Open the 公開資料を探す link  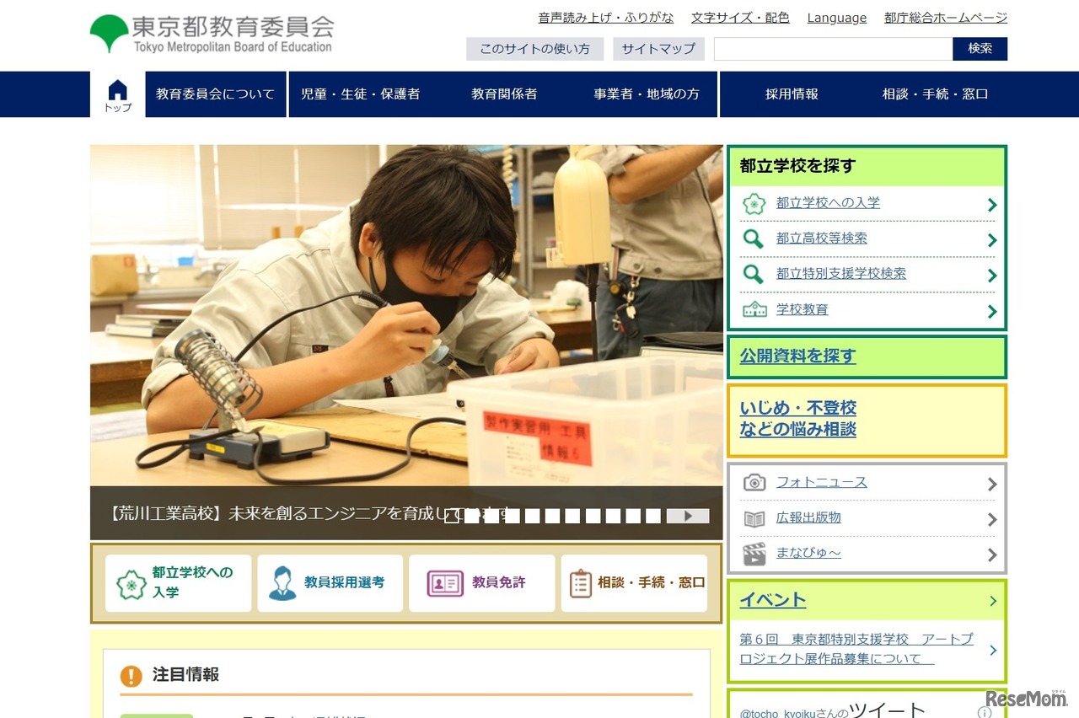pyautogui.click(x=797, y=356)
